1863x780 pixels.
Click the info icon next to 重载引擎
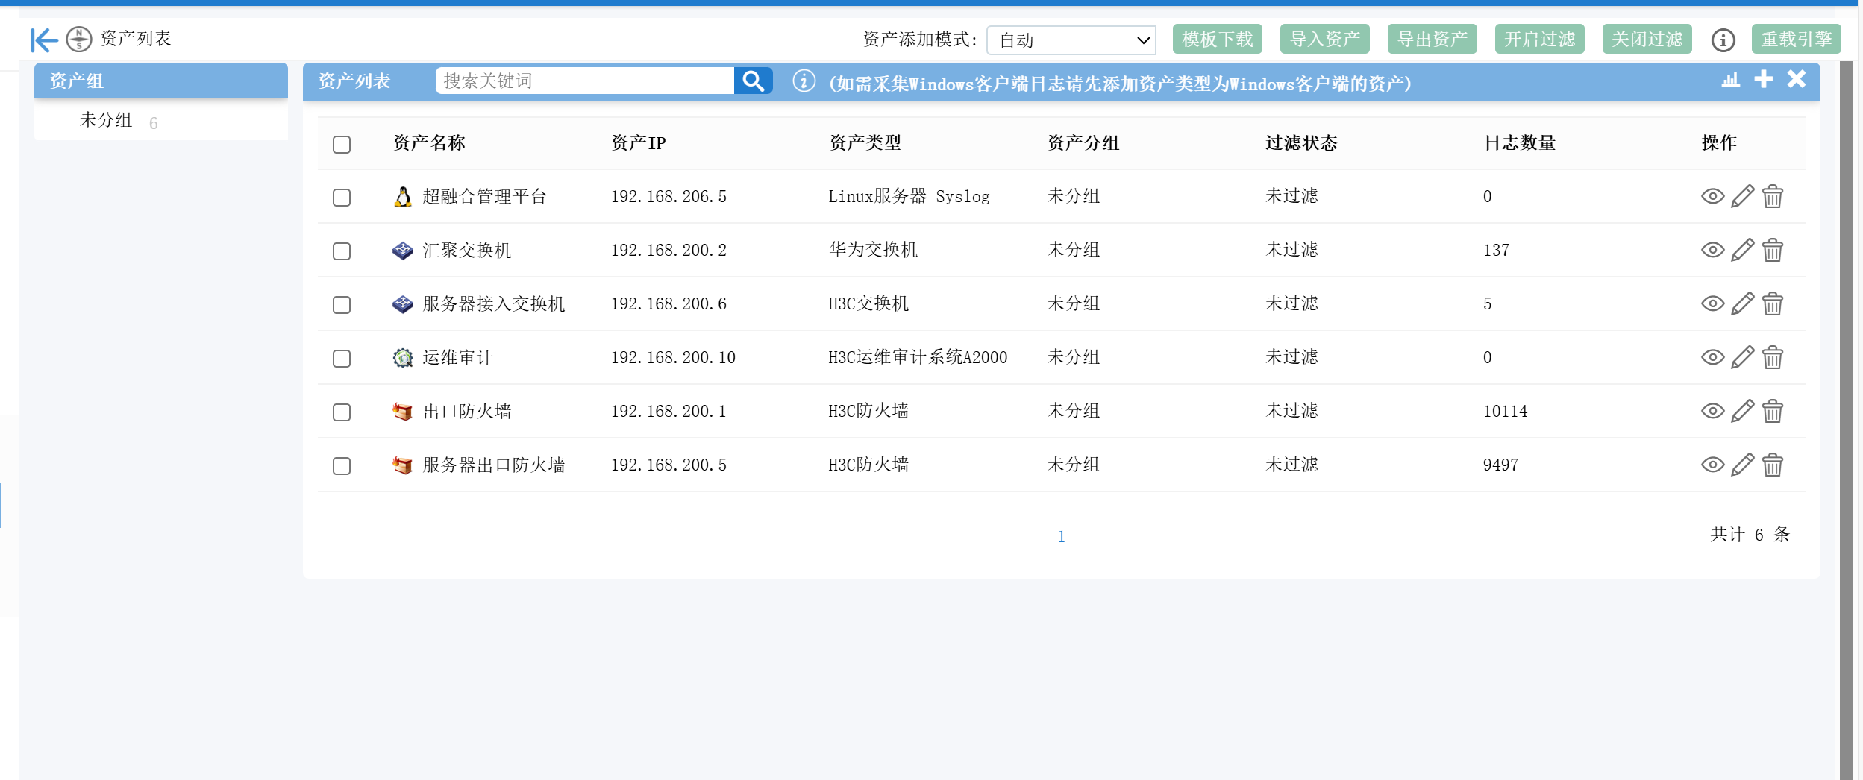[1723, 40]
